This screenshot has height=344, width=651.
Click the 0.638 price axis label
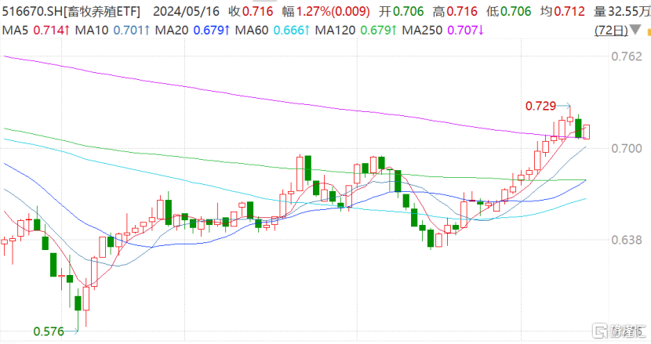click(x=627, y=240)
